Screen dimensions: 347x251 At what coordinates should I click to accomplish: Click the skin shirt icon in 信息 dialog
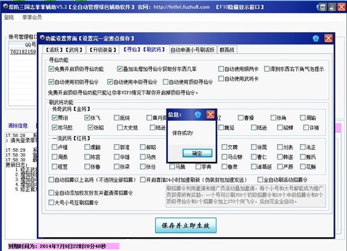pos(198,115)
